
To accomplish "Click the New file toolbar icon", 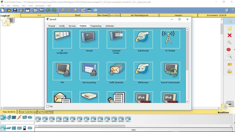I will pos(3,10).
